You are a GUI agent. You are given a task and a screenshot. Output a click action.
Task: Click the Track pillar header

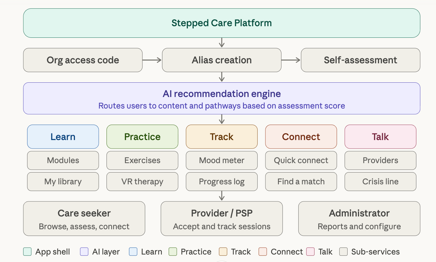tap(222, 137)
